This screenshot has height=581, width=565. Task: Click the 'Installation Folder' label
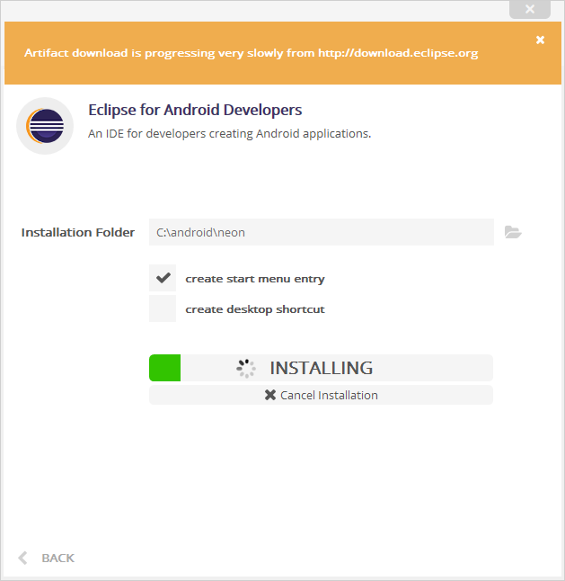point(78,232)
